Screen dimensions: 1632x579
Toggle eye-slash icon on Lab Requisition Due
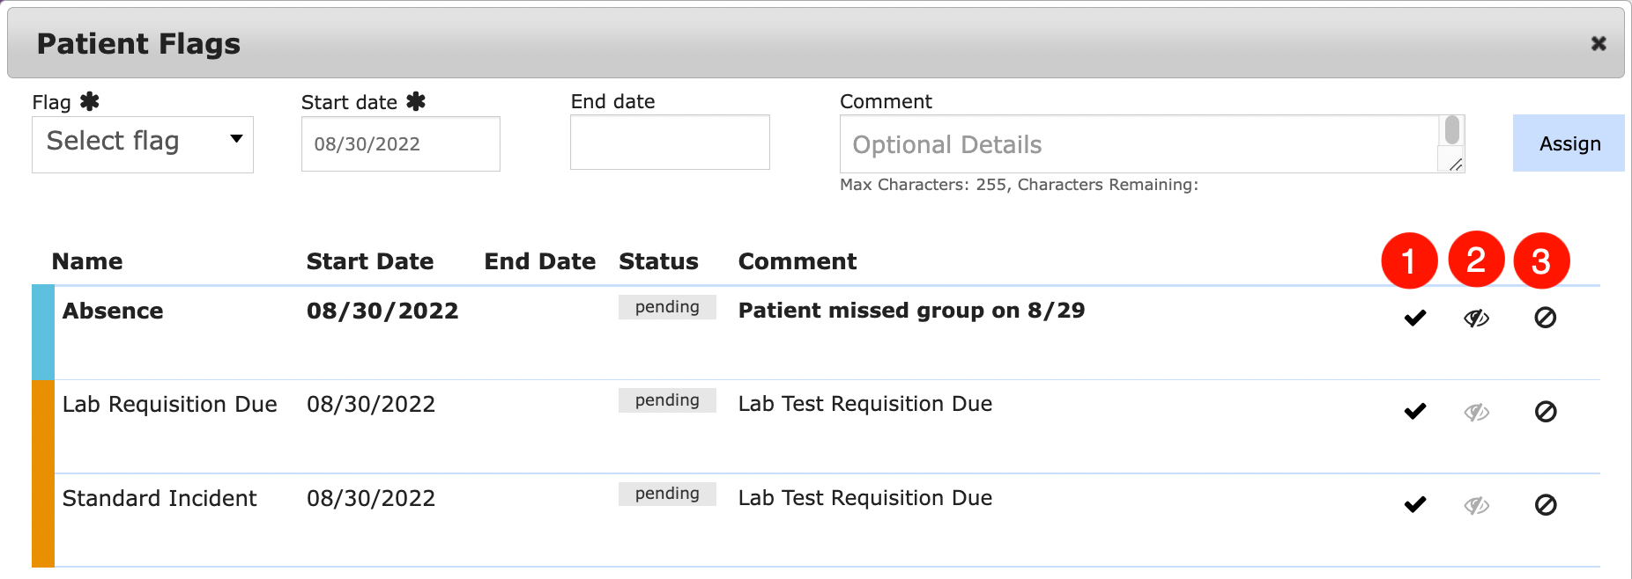[1477, 412]
